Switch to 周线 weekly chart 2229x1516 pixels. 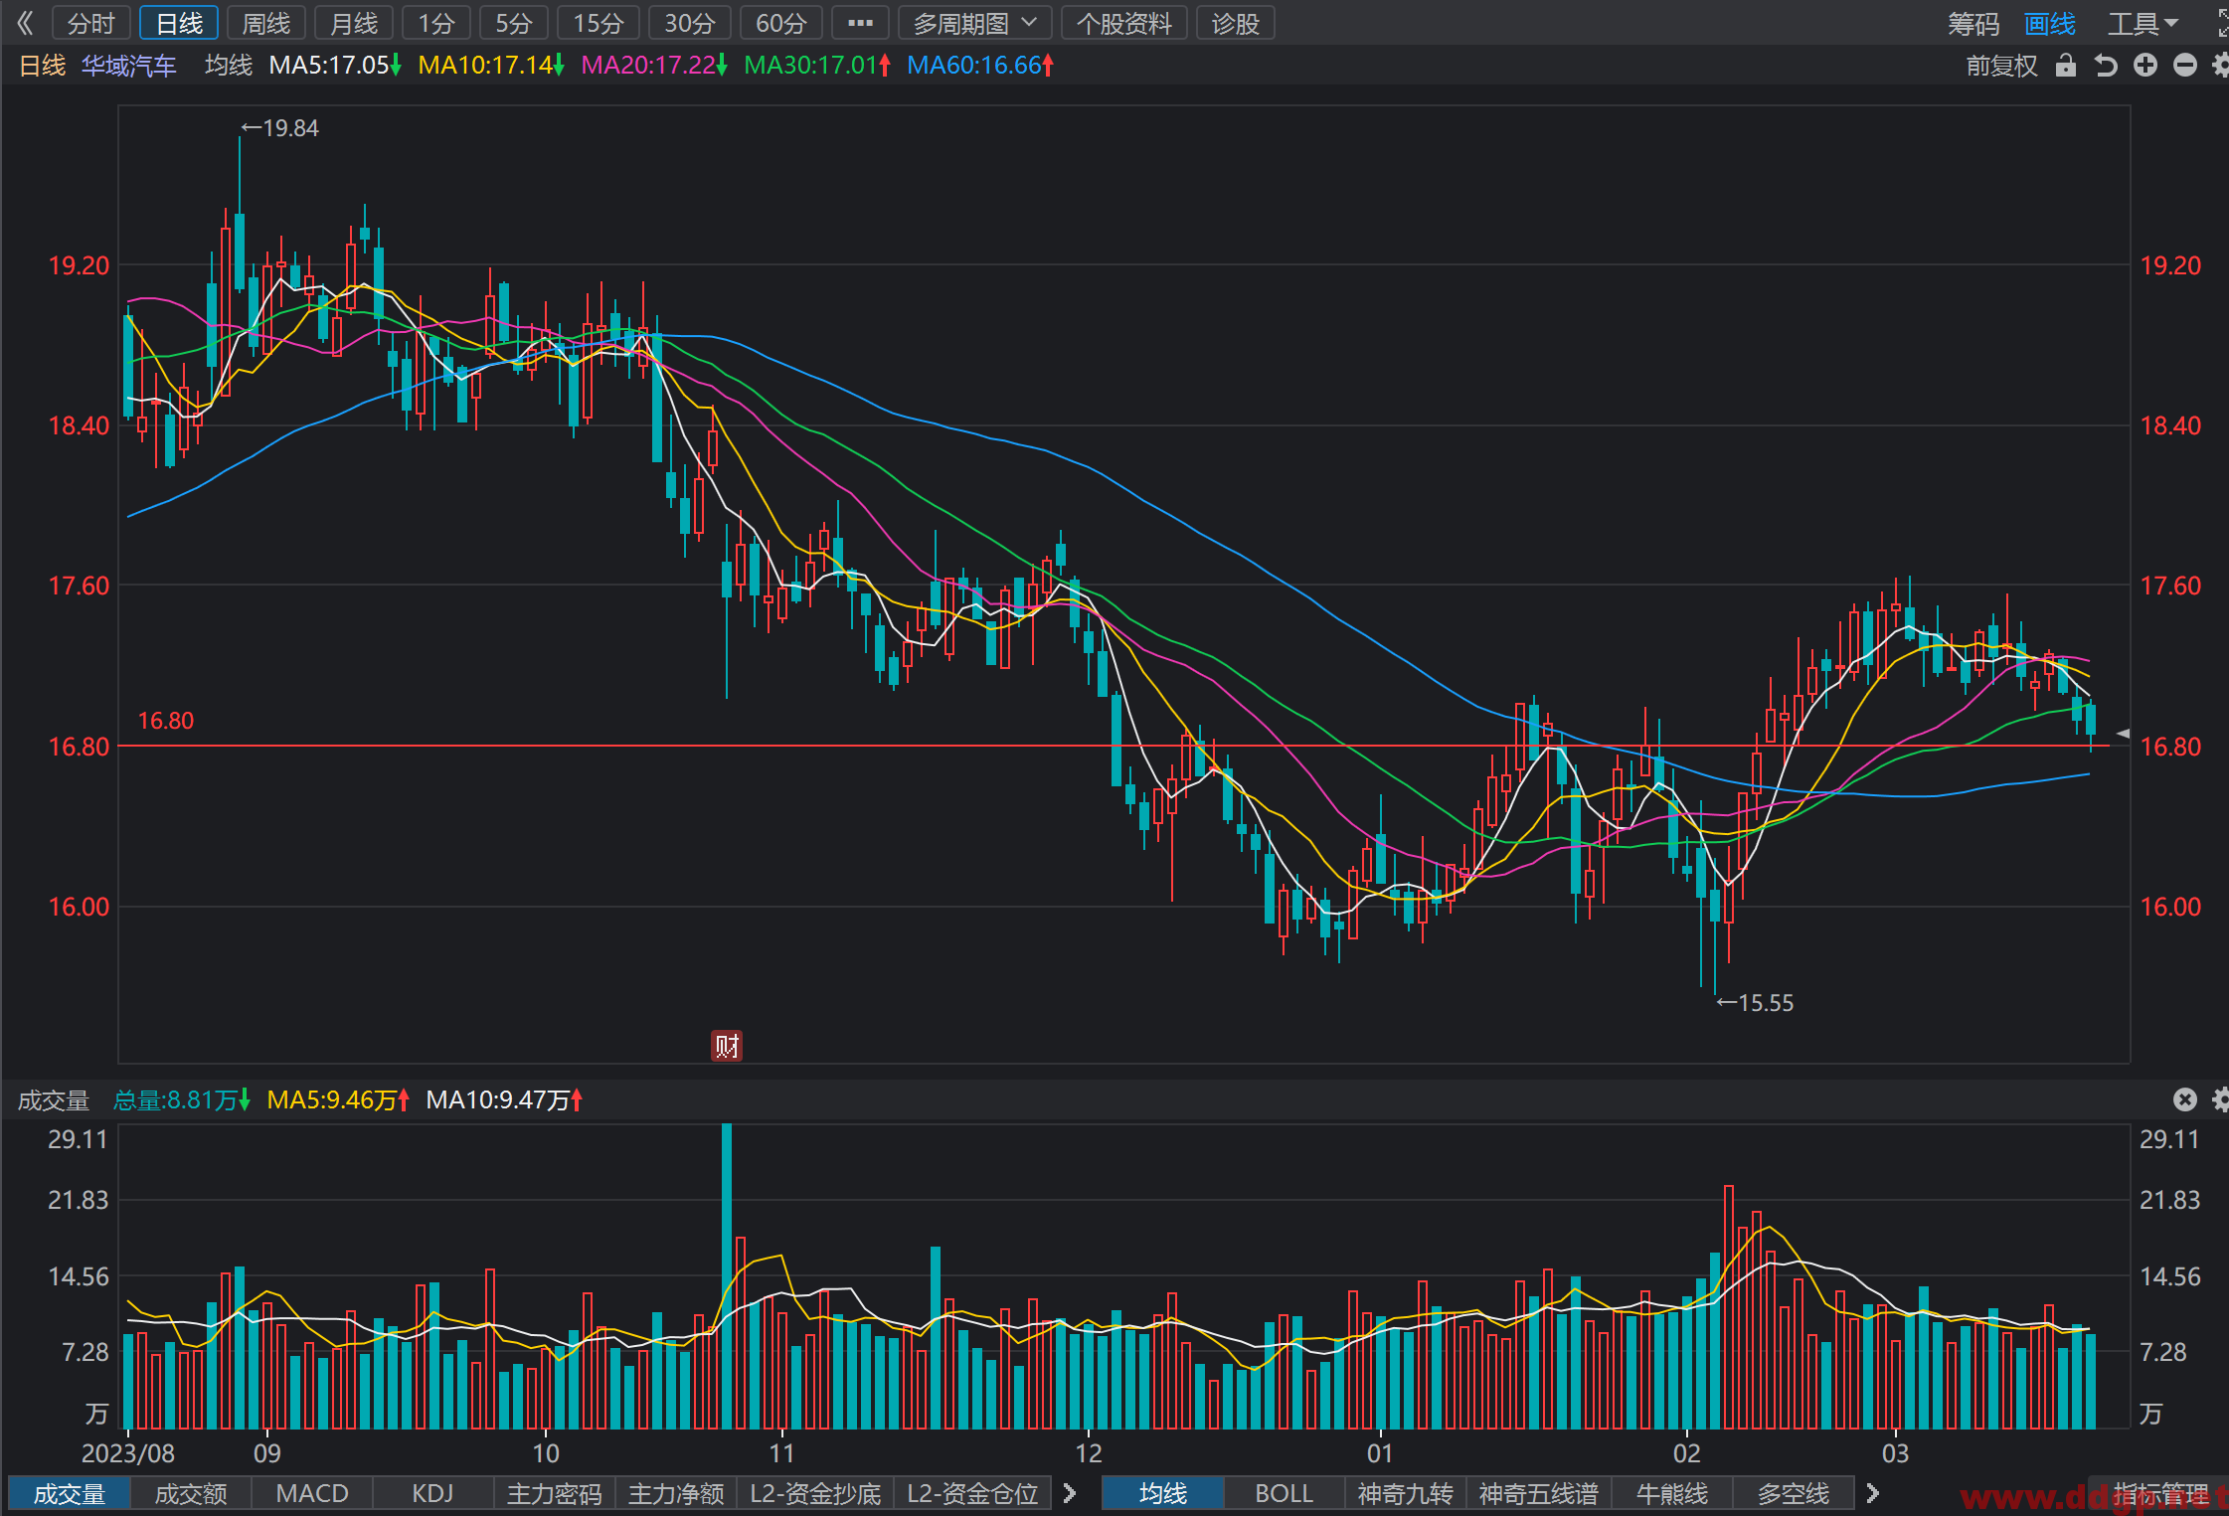click(x=266, y=23)
